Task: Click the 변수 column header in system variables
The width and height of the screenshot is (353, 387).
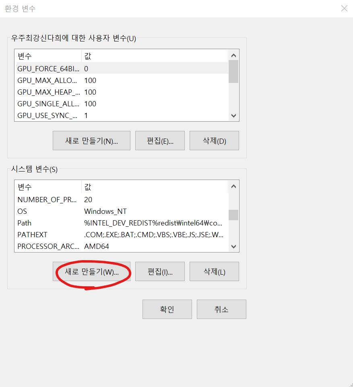Action: click(x=48, y=187)
